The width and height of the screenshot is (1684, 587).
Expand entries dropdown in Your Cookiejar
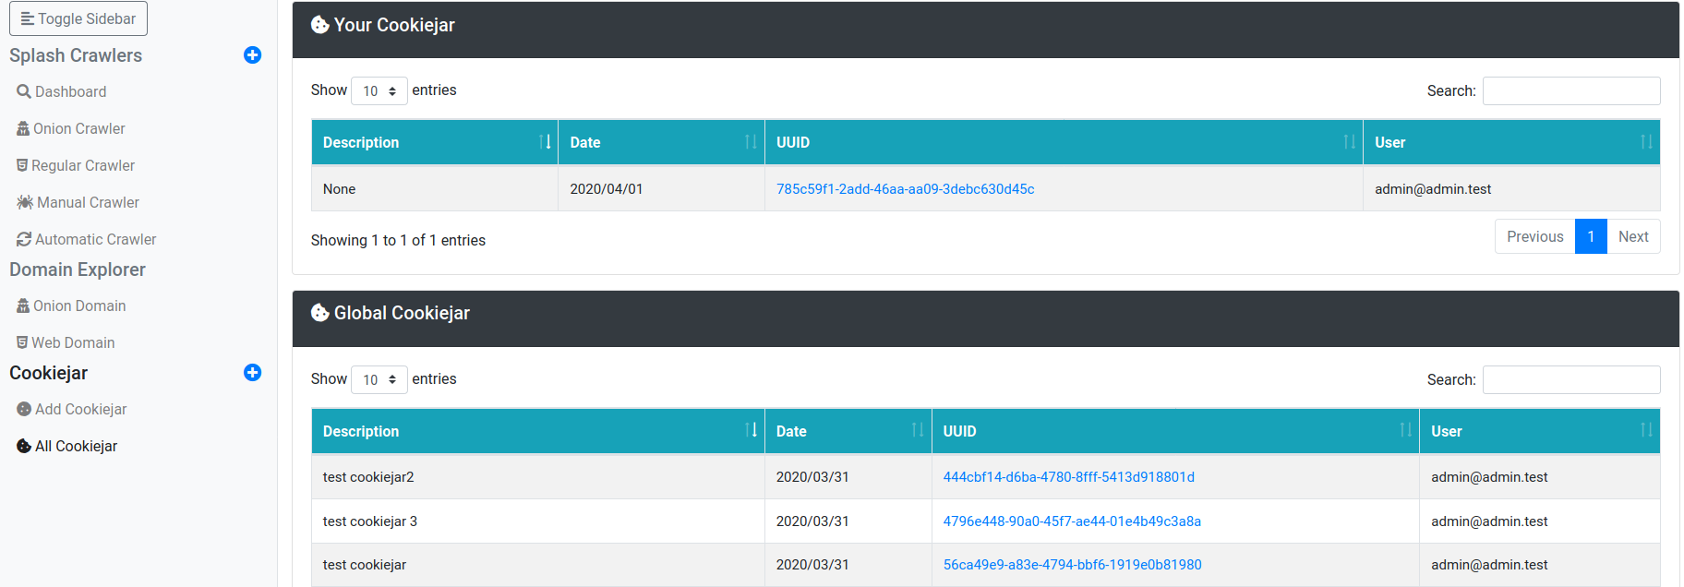379,90
